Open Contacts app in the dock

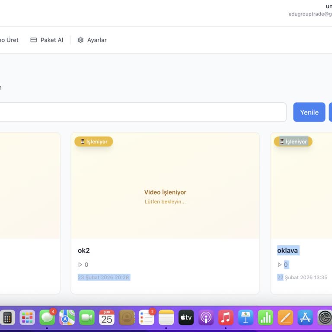click(x=127, y=317)
